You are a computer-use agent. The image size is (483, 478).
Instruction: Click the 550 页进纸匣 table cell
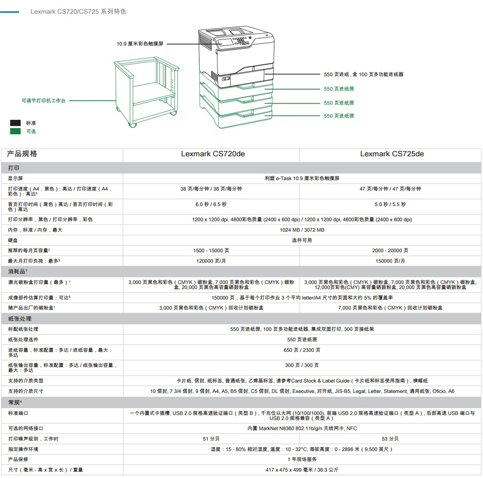point(302,340)
